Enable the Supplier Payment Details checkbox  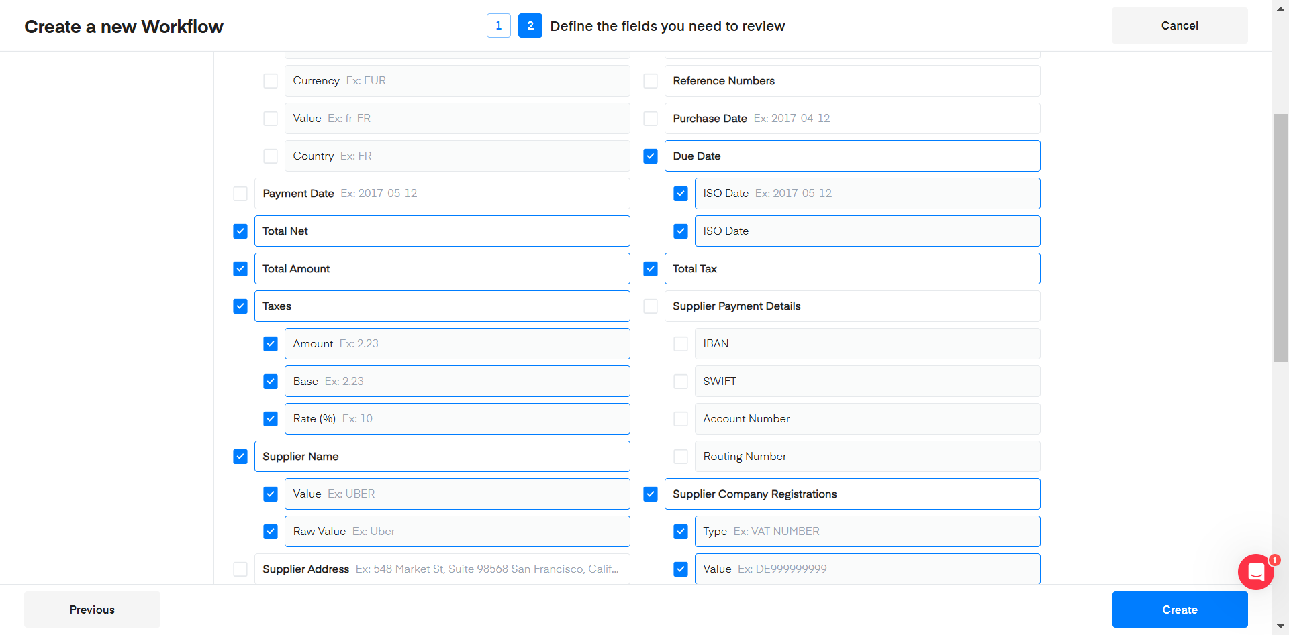(651, 306)
